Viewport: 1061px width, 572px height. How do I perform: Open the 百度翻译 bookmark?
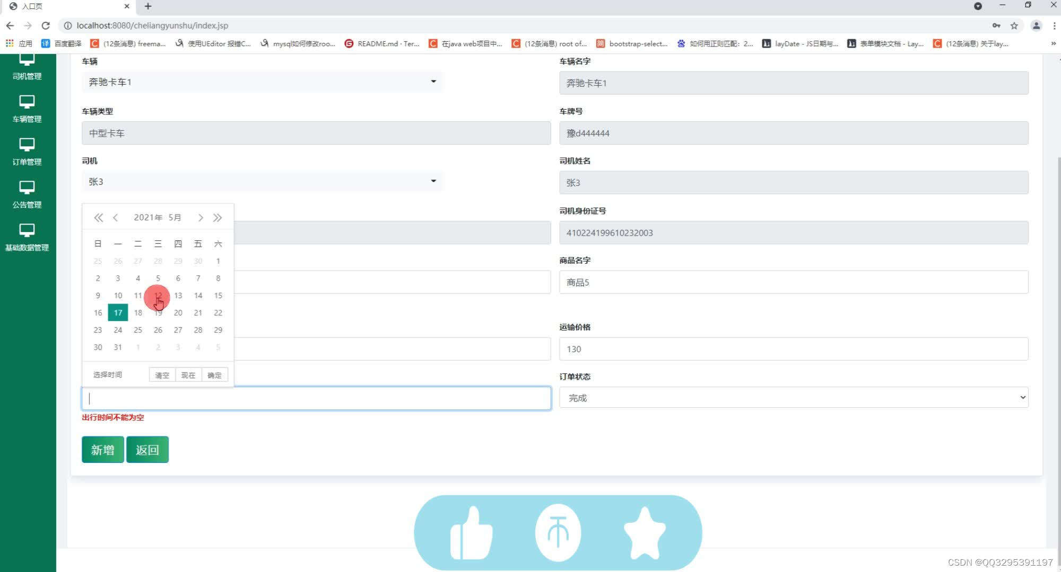(x=62, y=43)
